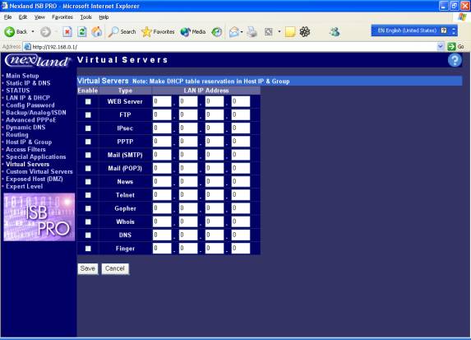The width and height of the screenshot is (471, 340).
Task: Open the File menu
Action: coord(8,17)
